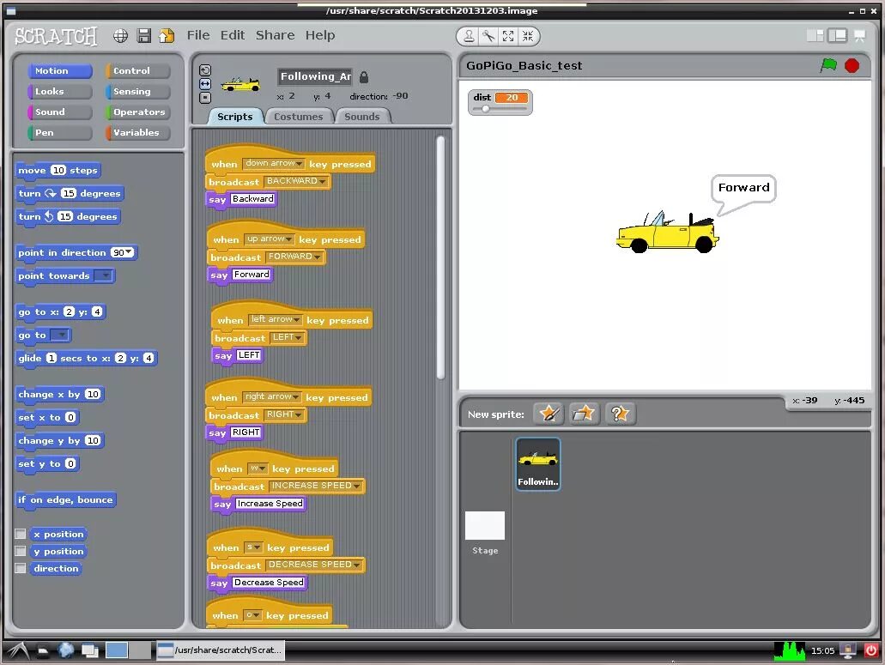The height and width of the screenshot is (665, 885).
Task: Click the globe language icon
Action: 120,35
